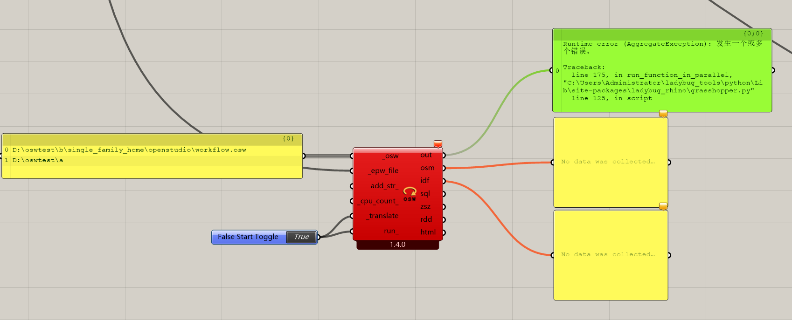Select the workflow.osw path row in left panel

point(152,150)
